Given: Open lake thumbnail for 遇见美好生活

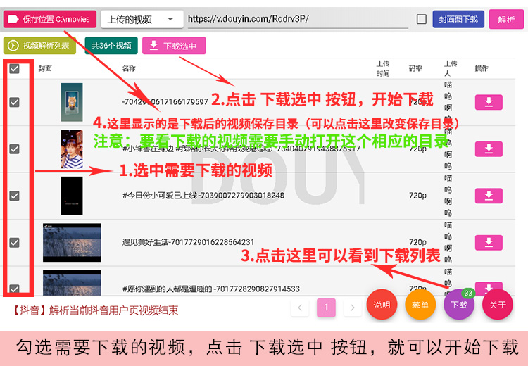Looking at the screenshot, I should tap(72, 242).
